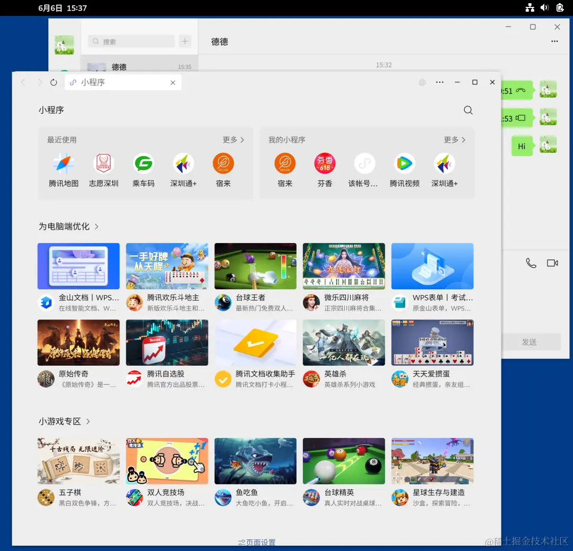Open the 腾讯欢乐斗地主 thumbnail
This screenshot has width=573, height=551.
[x=167, y=266]
